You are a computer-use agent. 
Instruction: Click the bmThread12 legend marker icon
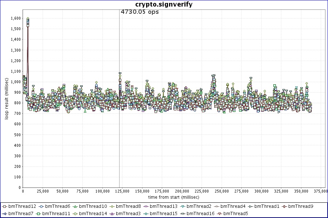tap(4, 206)
